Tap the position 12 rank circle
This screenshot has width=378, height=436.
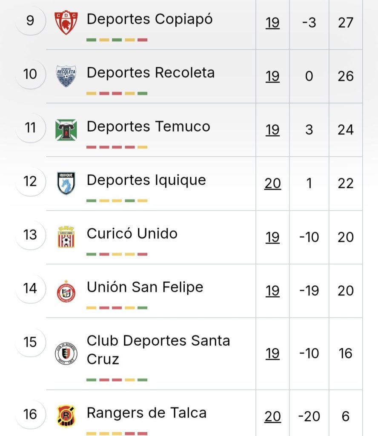click(x=30, y=181)
